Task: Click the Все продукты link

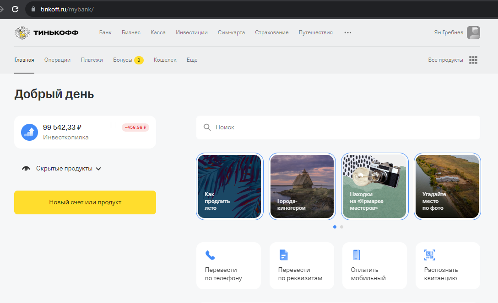Action: pyautogui.click(x=446, y=60)
